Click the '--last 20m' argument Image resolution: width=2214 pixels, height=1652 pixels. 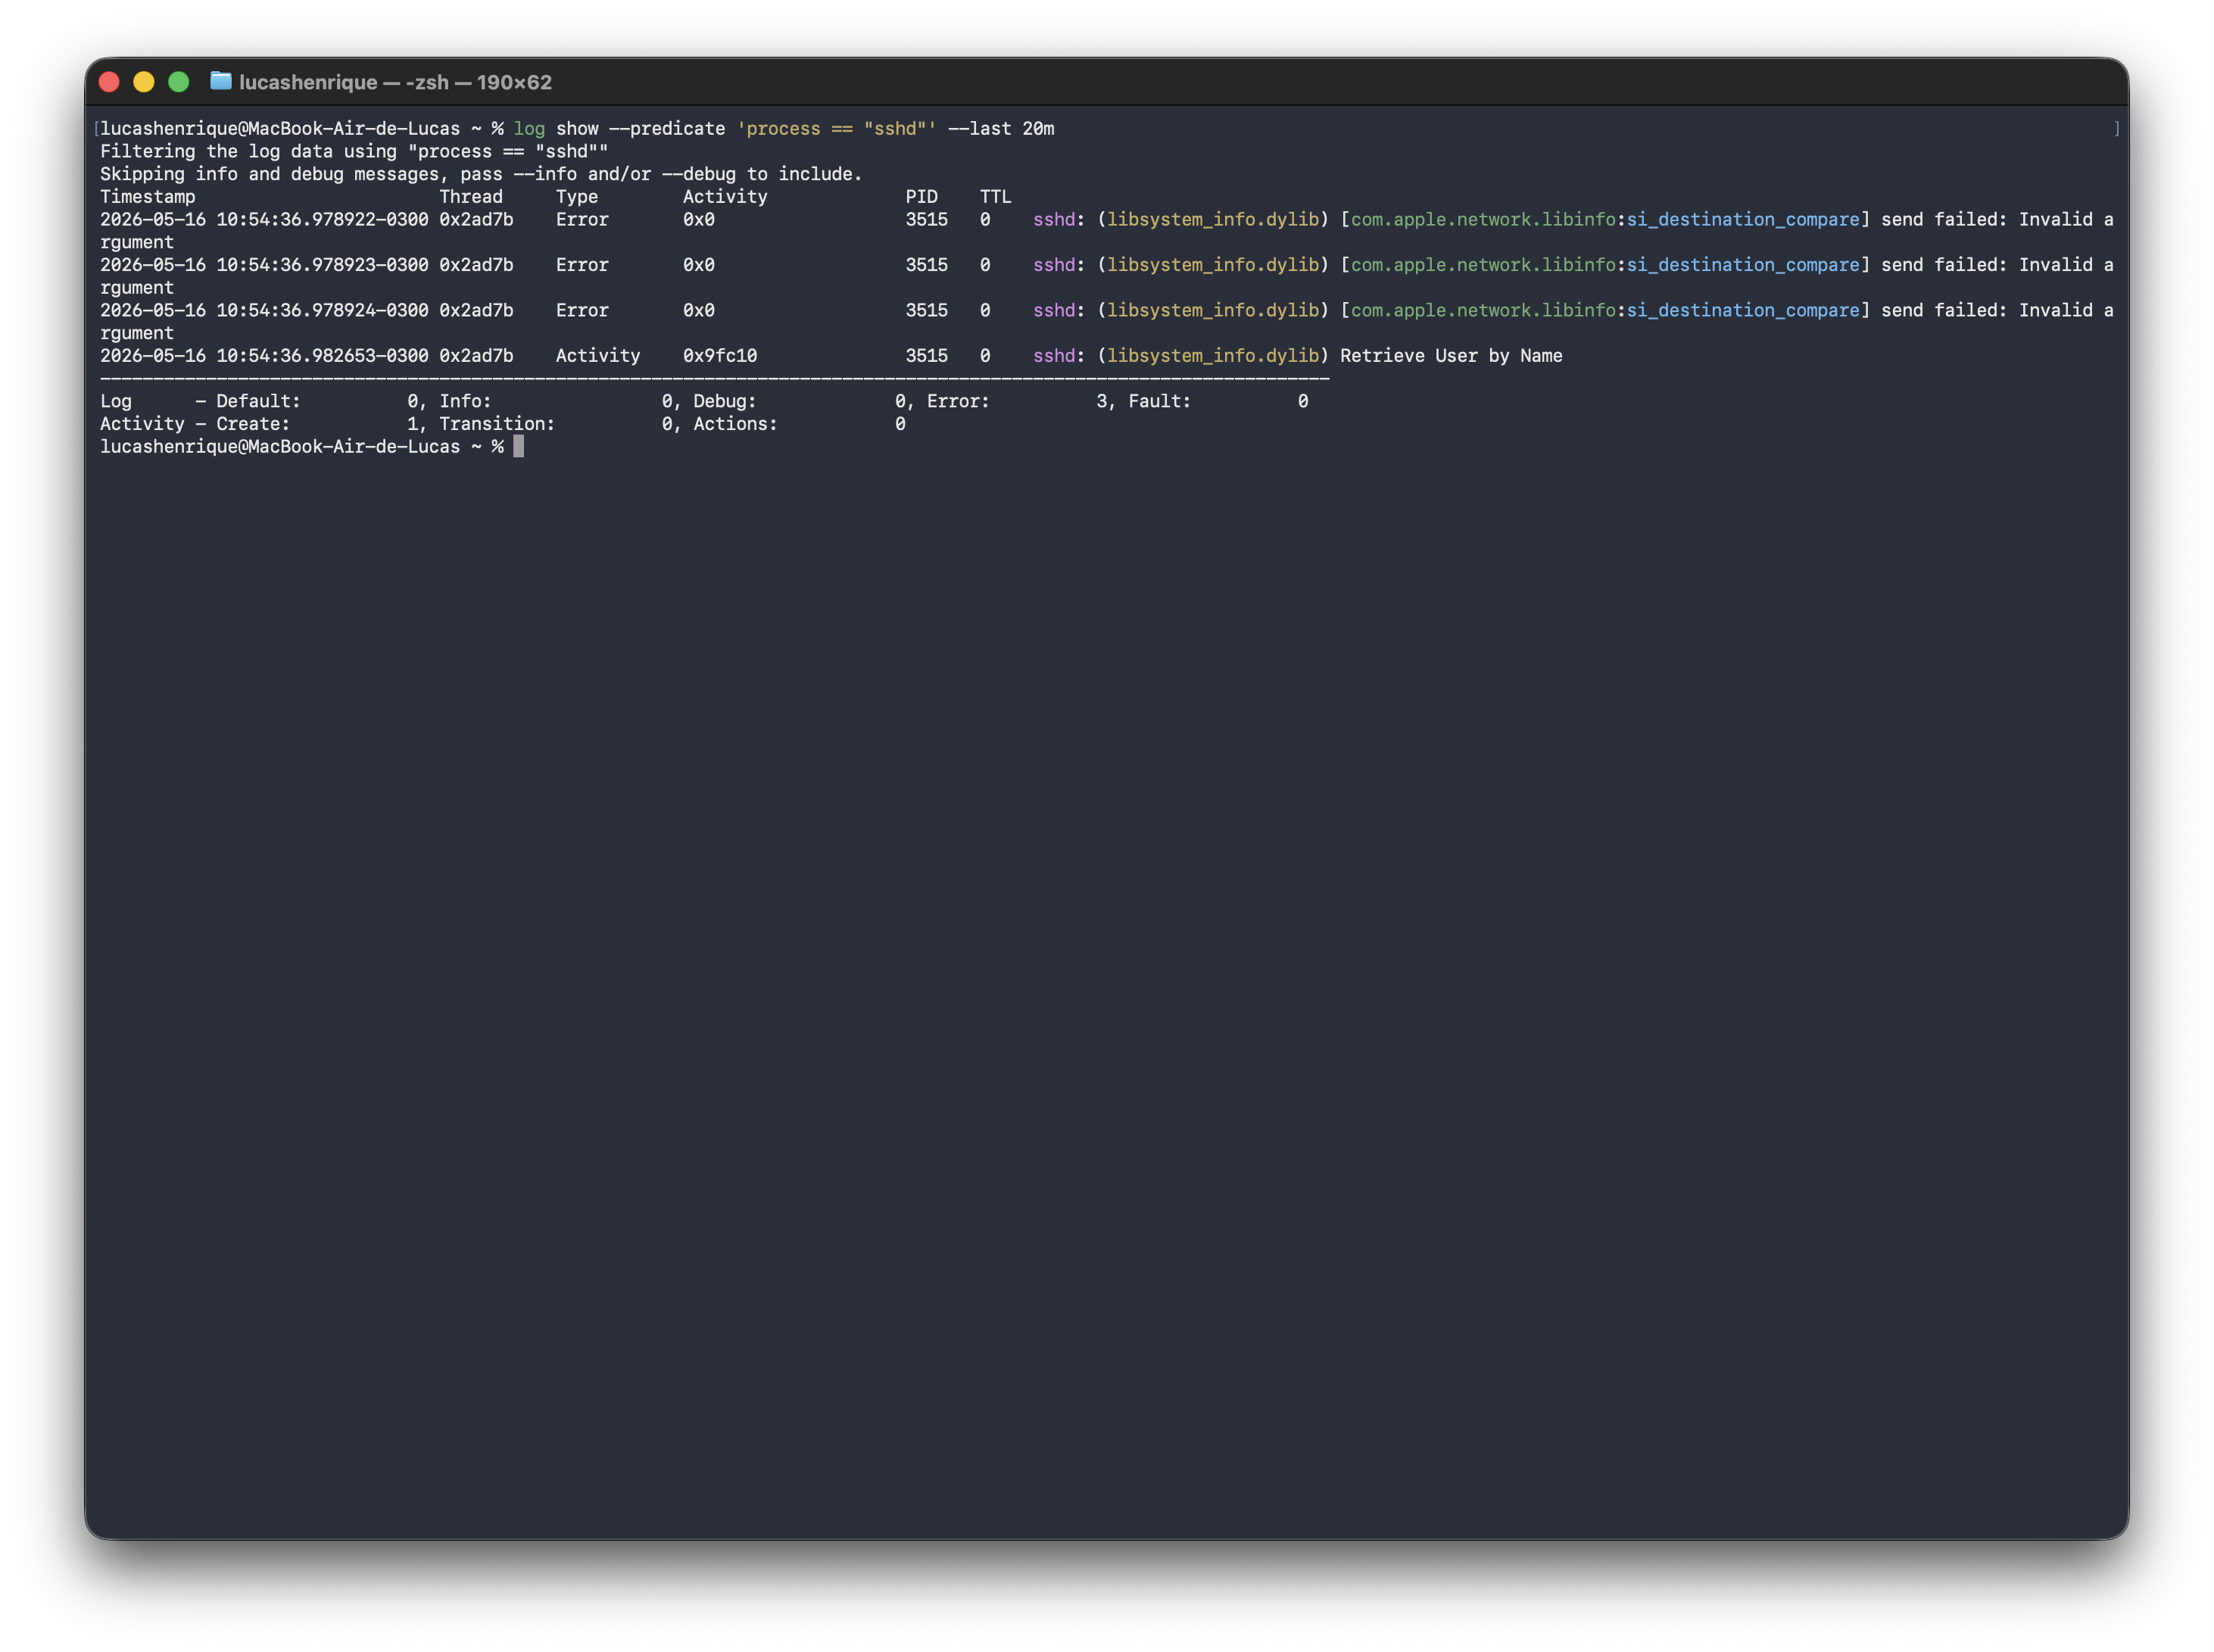pyautogui.click(x=1001, y=128)
